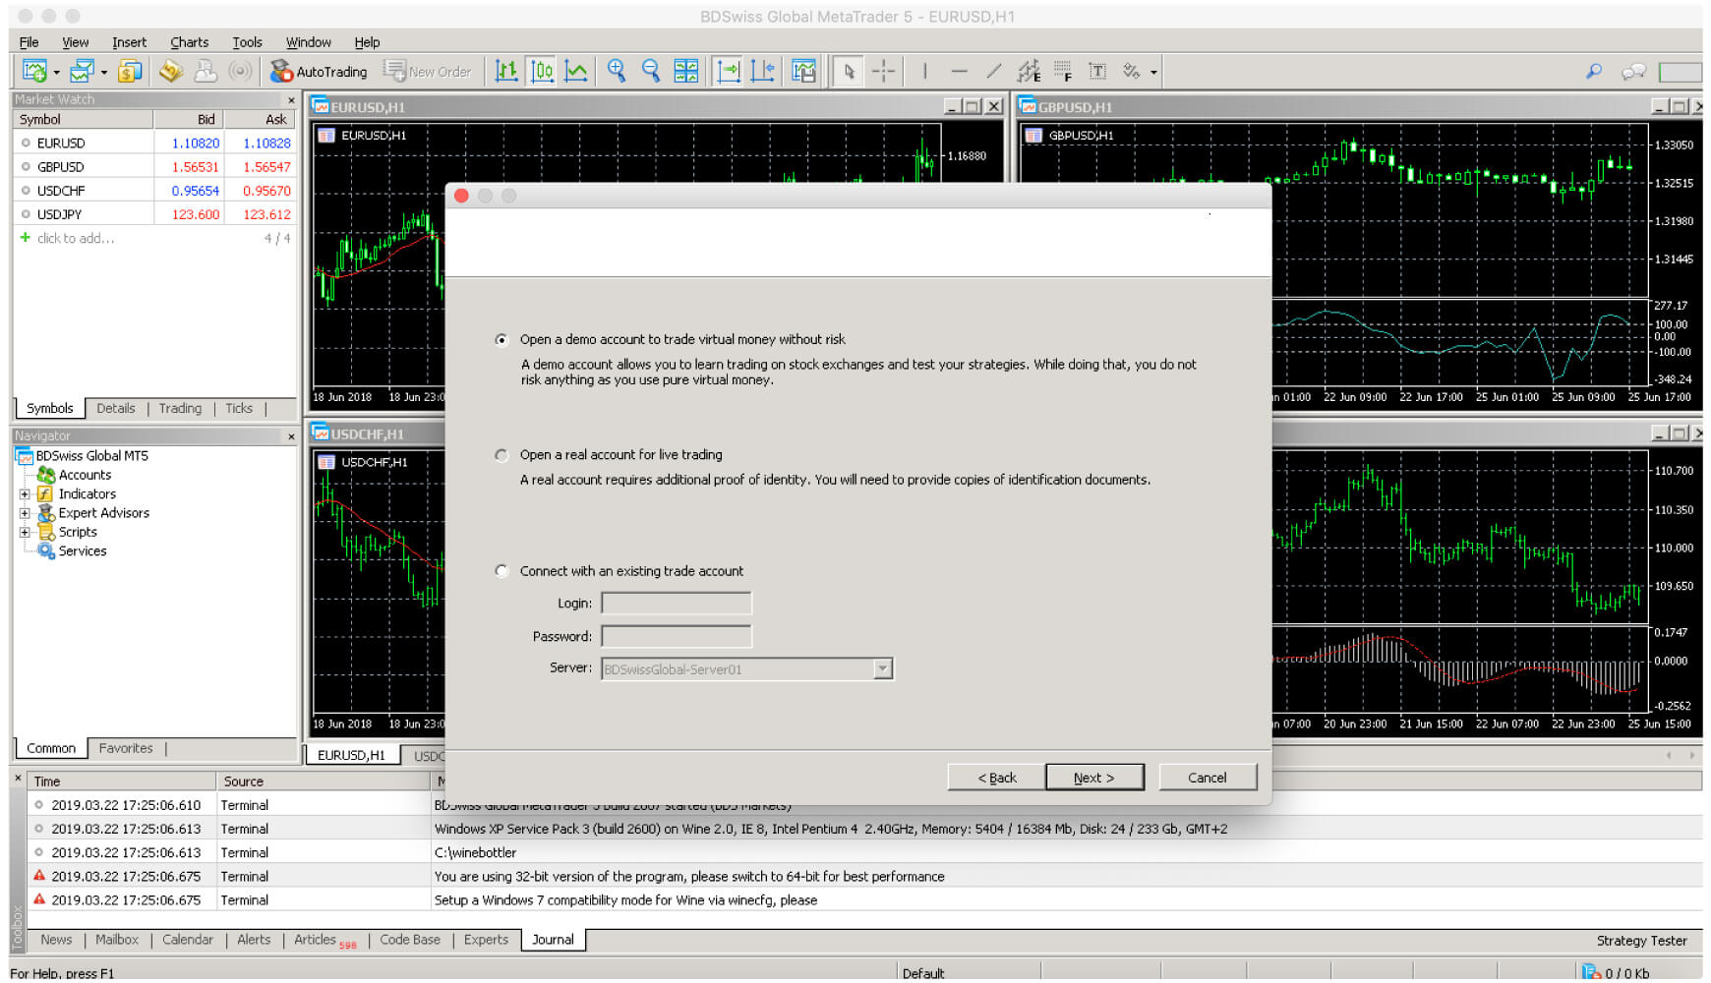The image size is (1711, 983).
Task: Select connect with existing trade account option
Action: (x=501, y=571)
